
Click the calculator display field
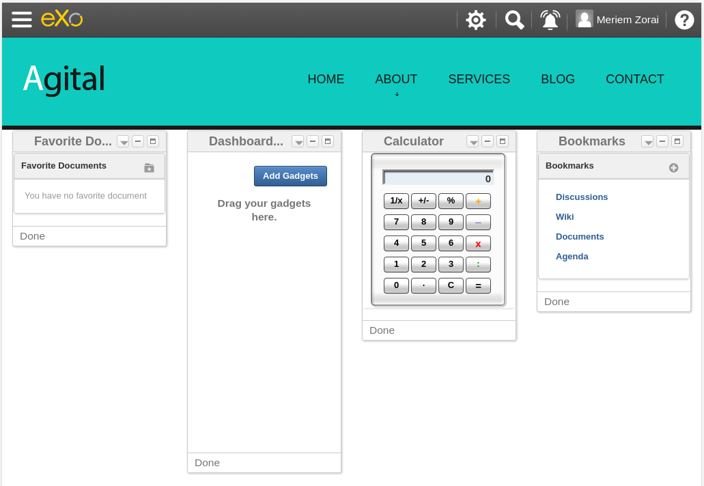point(438,177)
